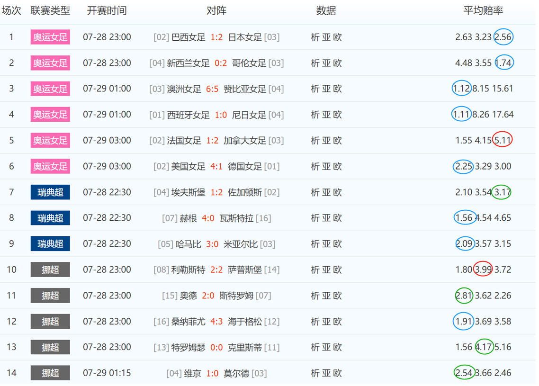Click 瑞典超 badge in 哈马比 row
This screenshot has height=386, width=539.
[50, 244]
